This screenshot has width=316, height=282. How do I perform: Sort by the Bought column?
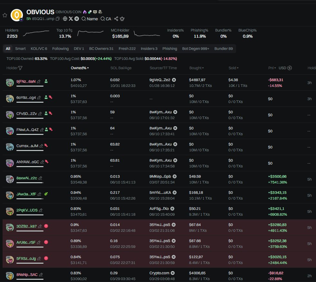coord(196,68)
